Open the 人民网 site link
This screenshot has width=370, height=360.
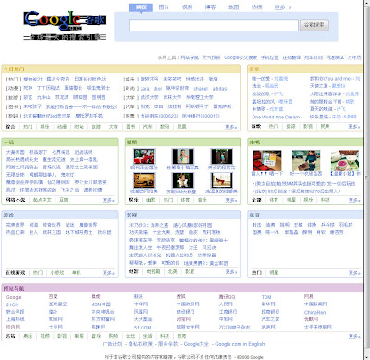[x=226, y=304]
